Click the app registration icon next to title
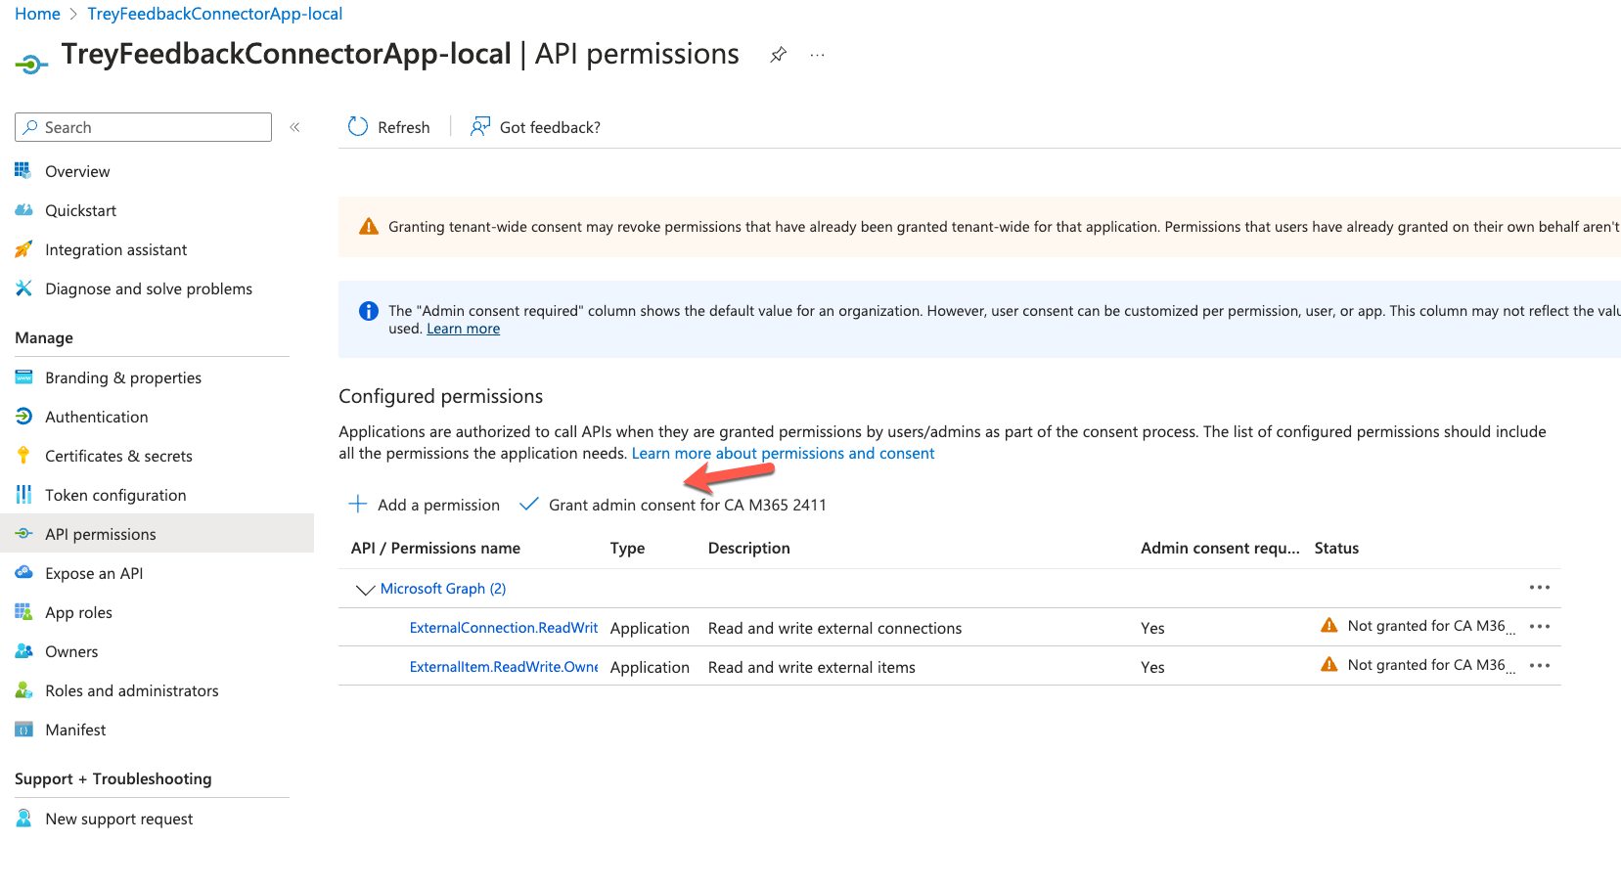The height and width of the screenshot is (886, 1621). (x=31, y=65)
